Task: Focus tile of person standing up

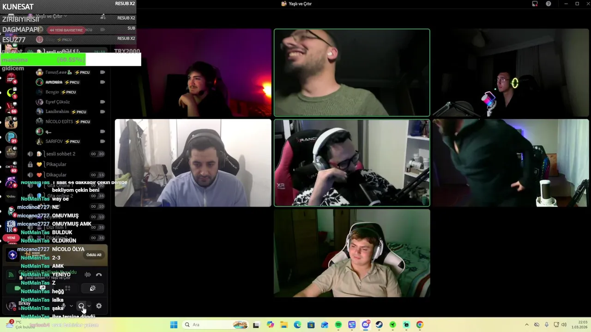Action: click(x=511, y=163)
